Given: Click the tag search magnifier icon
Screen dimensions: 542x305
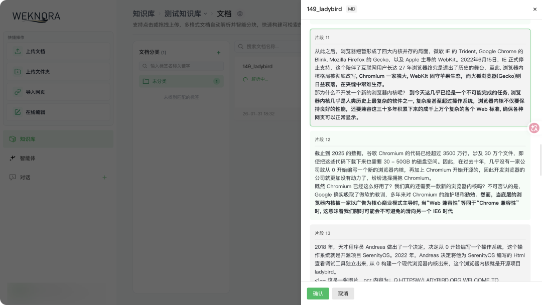Looking at the screenshot, I should tap(145, 66).
